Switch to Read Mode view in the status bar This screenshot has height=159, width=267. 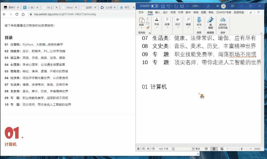point(206,149)
